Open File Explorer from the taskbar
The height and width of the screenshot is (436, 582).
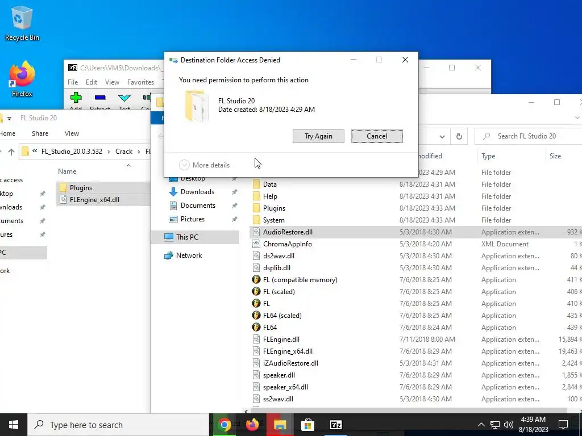coord(280,425)
